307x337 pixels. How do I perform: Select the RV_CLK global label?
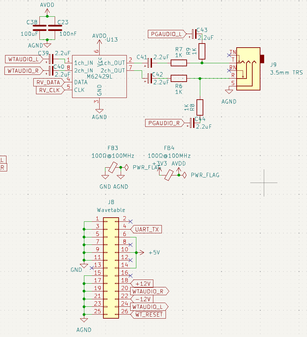50,90
